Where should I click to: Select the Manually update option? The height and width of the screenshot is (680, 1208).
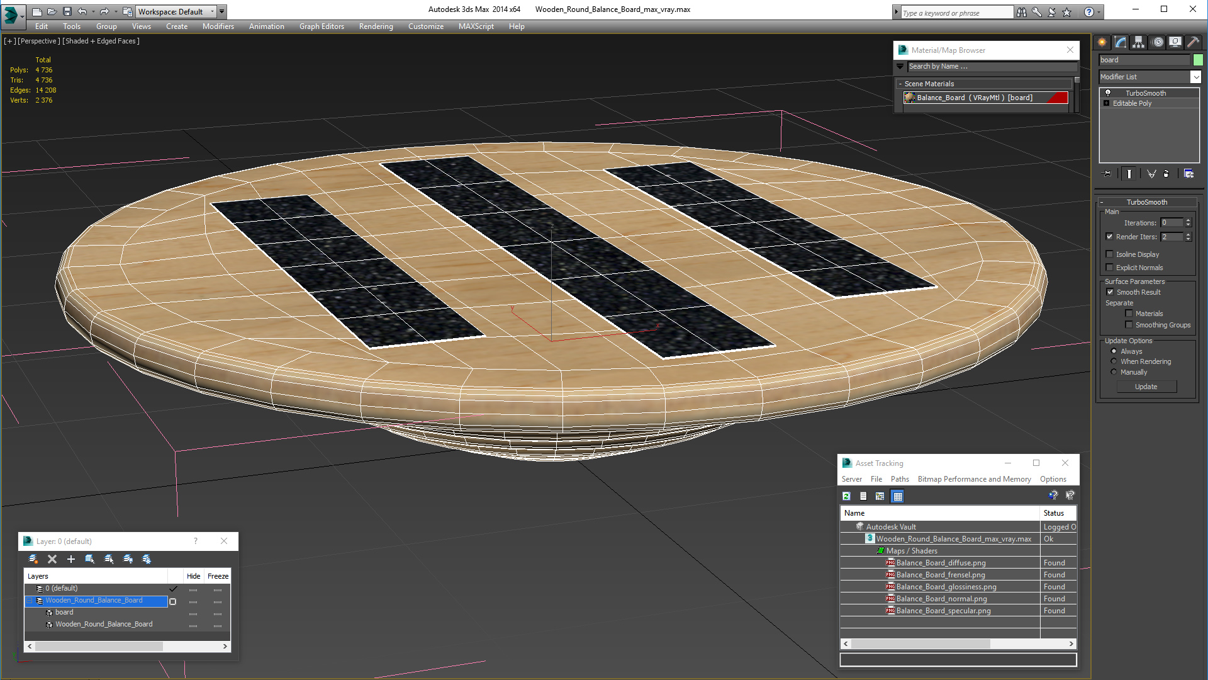coord(1114,372)
